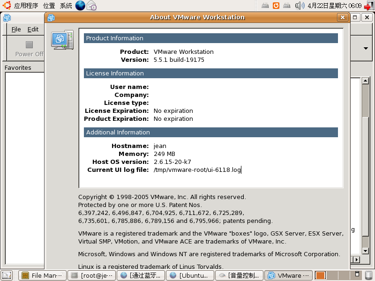Click the red arrow logout icon
The height and width of the screenshot is (281, 375).
click(369, 6)
